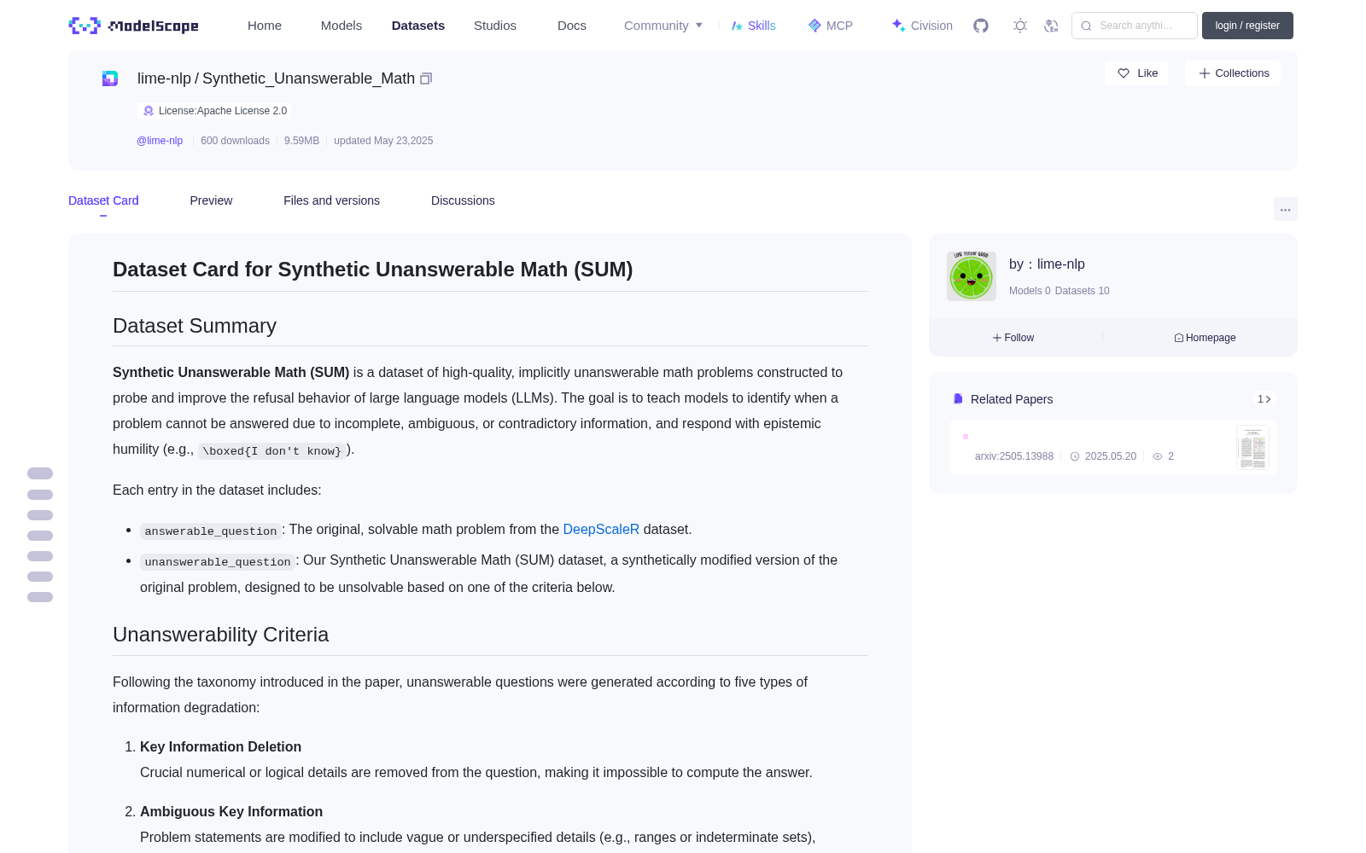The image size is (1366, 853).
Task: Copy the dataset name with the copy icon
Action: pyautogui.click(x=426, y=78)
